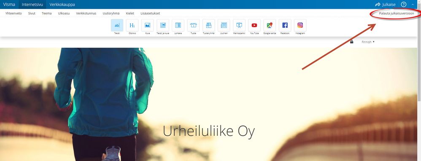Screen dimensions: 421x161
Task: Open the Verkkokauppa tab
Action: [x=62, y=4]
